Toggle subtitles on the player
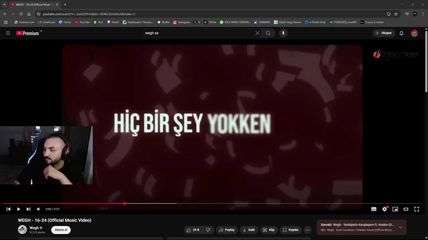The height and width of the screenshot is (240, 428). tap(374, 209)
